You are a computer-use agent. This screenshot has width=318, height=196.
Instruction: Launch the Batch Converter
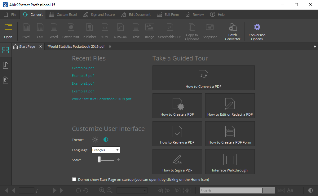pyautogui.click(x=232, y=31)
